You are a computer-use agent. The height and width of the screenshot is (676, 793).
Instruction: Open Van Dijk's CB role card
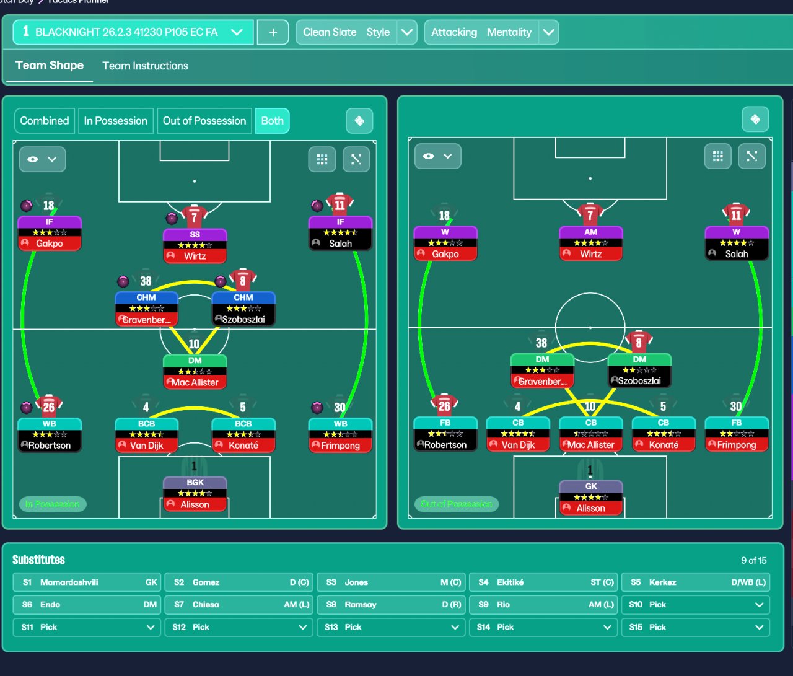click(518, 434)
